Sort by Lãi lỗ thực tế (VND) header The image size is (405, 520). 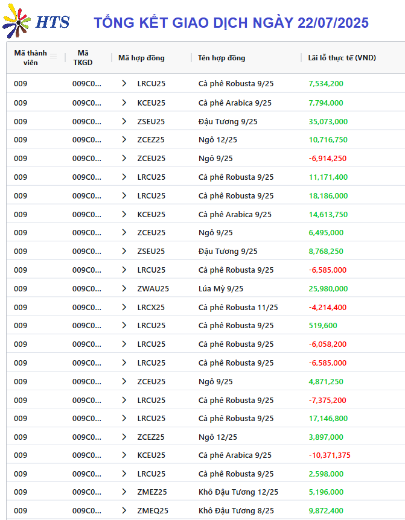click(x=342, y=58)
